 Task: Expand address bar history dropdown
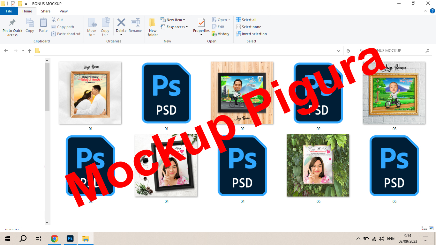tap(339, 51)
